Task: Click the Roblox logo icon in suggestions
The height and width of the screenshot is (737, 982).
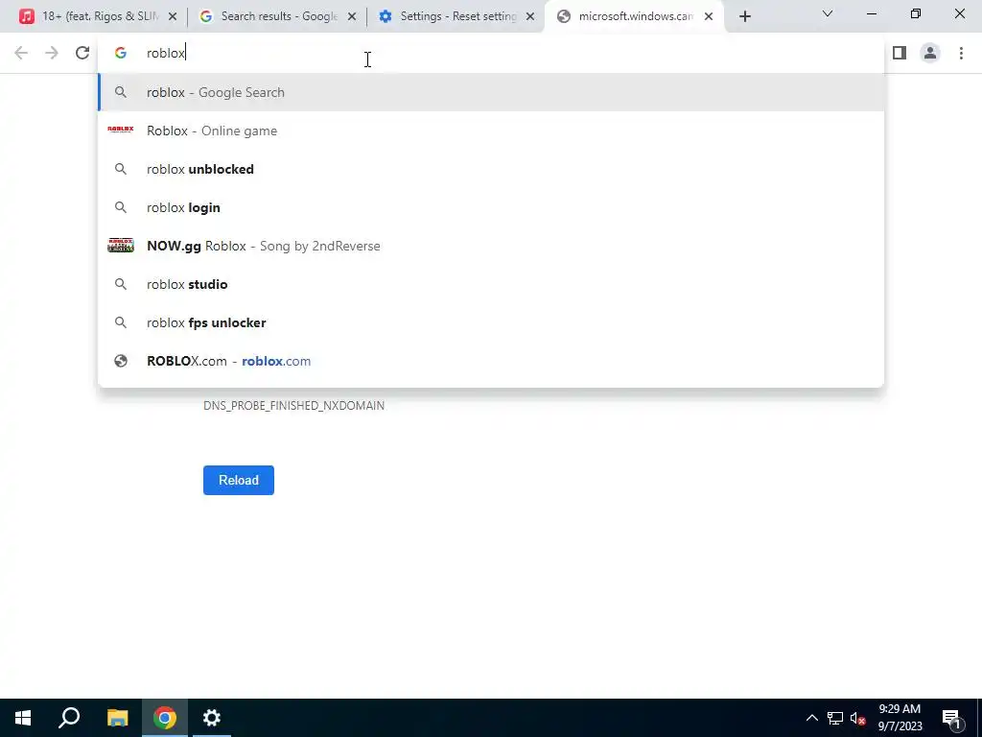Action: click(120, 130)
